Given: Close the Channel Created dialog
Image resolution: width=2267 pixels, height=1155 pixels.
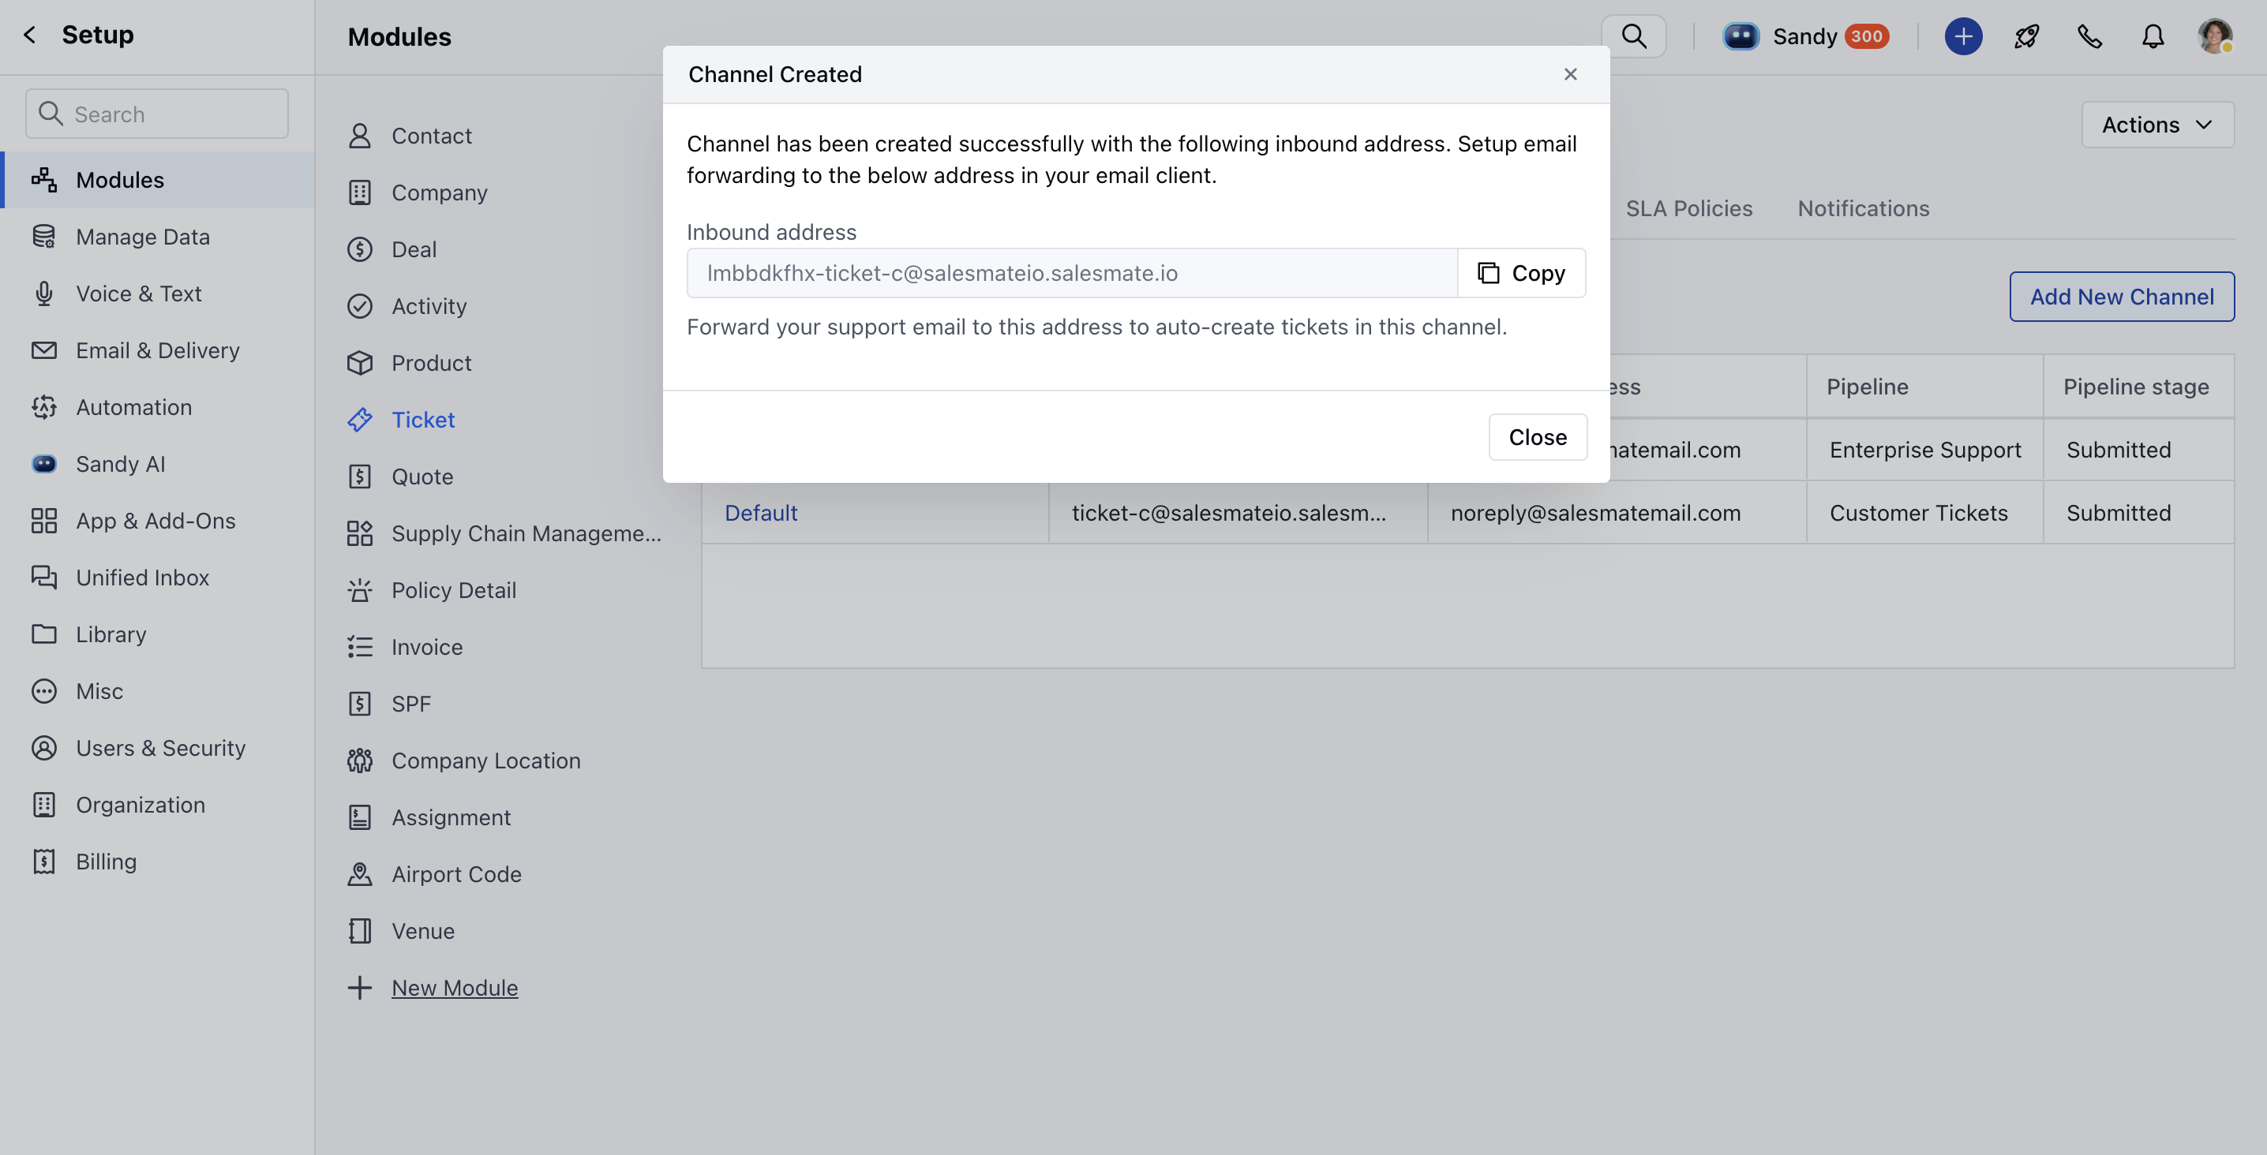Looking at the screenshot, I should [1538, 437].
